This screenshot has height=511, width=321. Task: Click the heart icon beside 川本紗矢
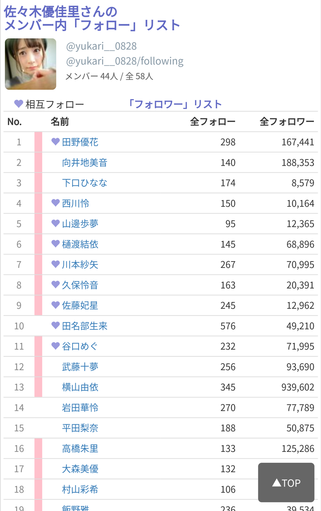pyautogui.click(x=56, y=264)
